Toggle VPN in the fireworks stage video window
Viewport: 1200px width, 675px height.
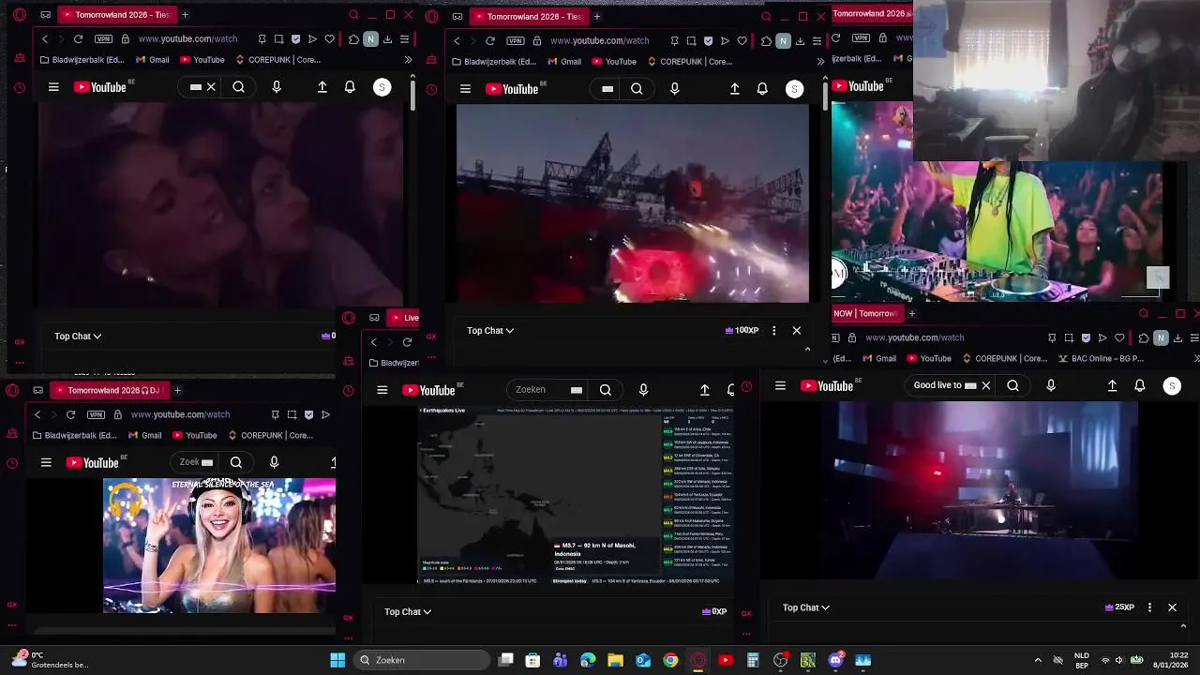point(515,41)
